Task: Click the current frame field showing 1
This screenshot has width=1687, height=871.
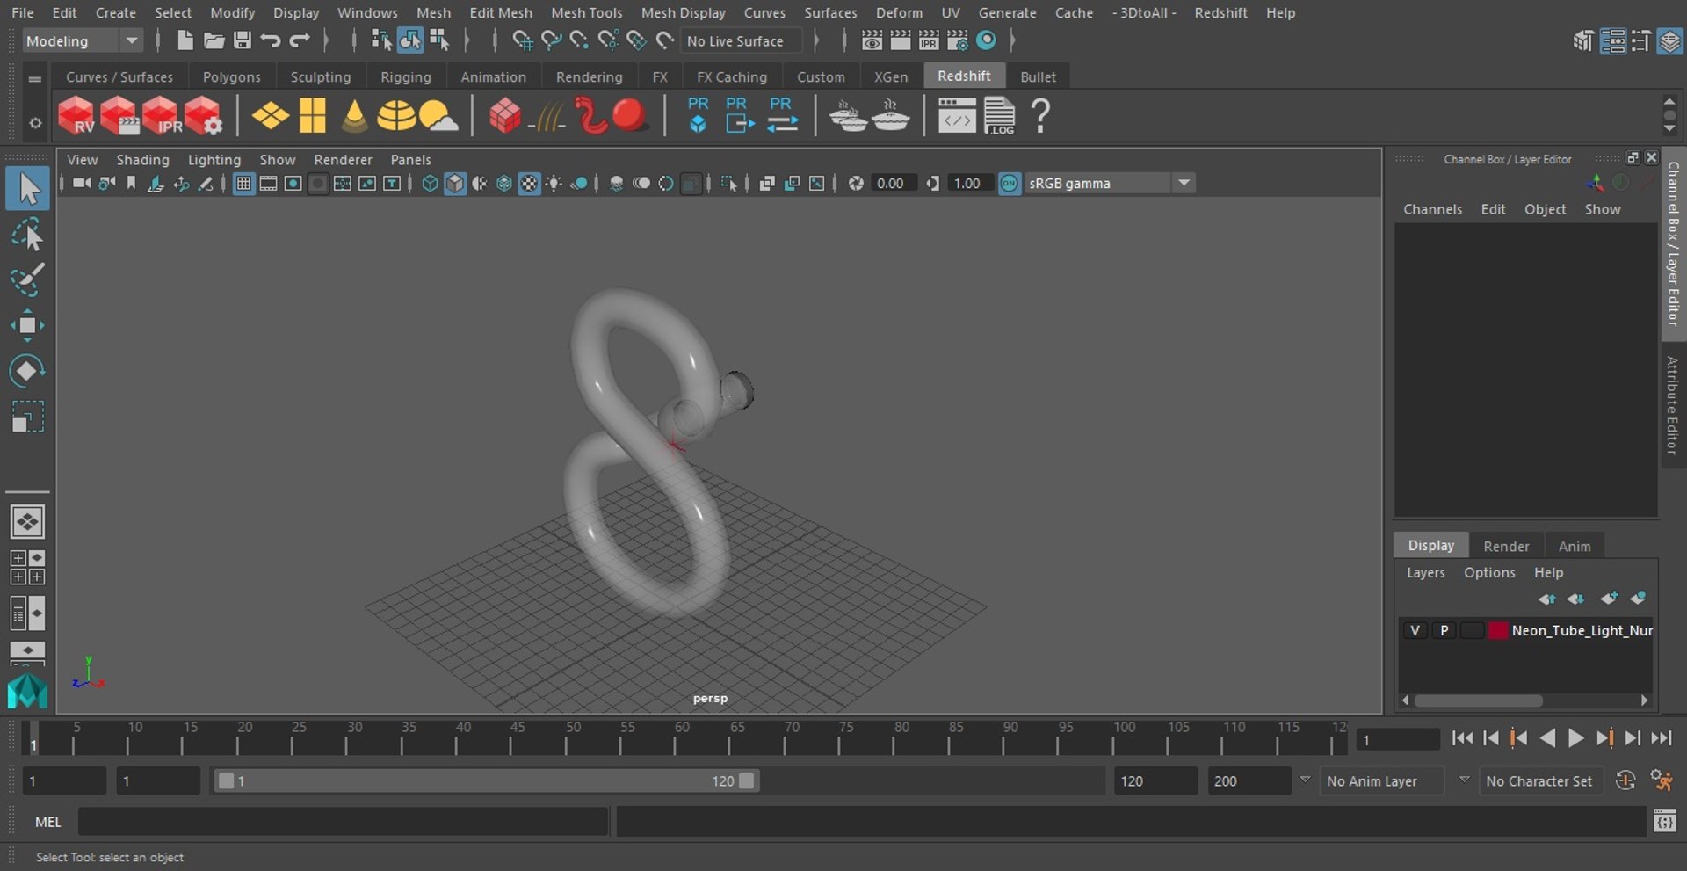Action: [1397, 739]
